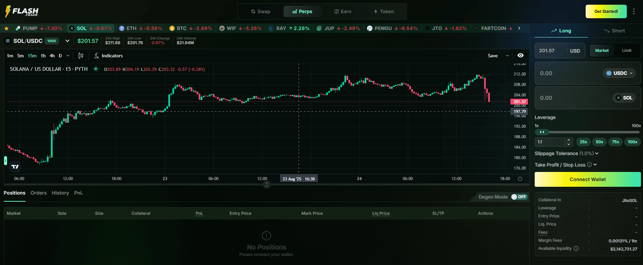643x265 pixels.
Task: Select the ETH ticker in the bar
Action: (140, 28)
